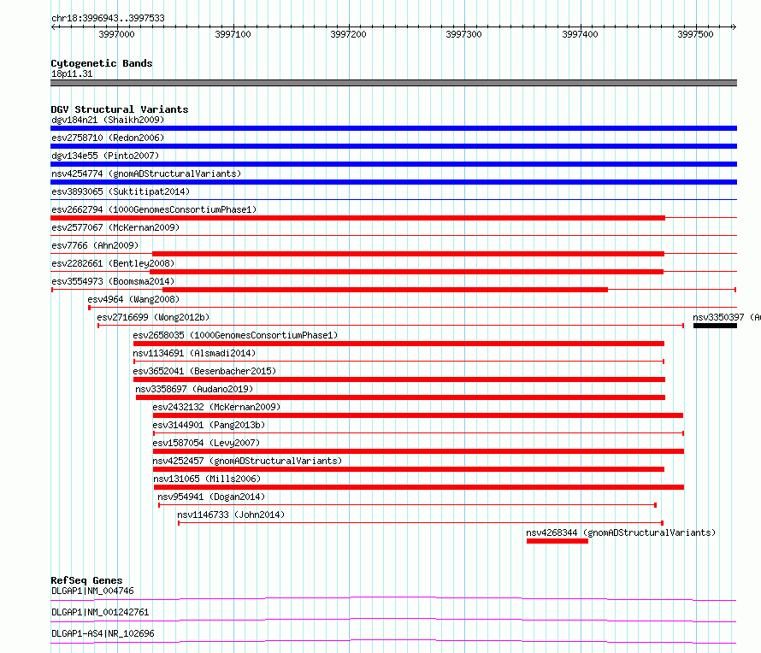This screenshot has width=761, height=653.
Task: Open nsv4252457 gnomADStructuralVariants label
Action: pyautogui.click(x=247, y=461)
